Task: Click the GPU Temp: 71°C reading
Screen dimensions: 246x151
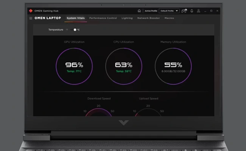Action: 74,71
